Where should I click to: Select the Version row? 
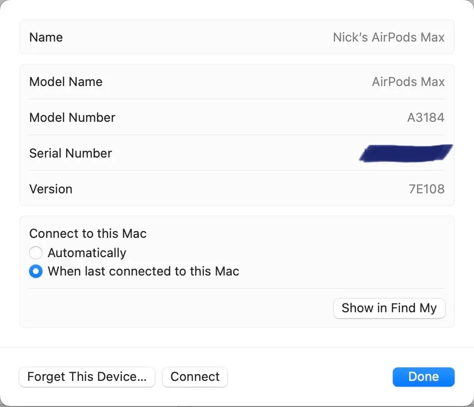tap(237, 189)
